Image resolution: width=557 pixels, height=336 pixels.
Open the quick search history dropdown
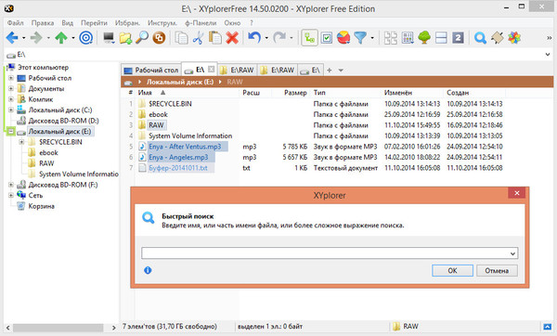coord(512,253)
